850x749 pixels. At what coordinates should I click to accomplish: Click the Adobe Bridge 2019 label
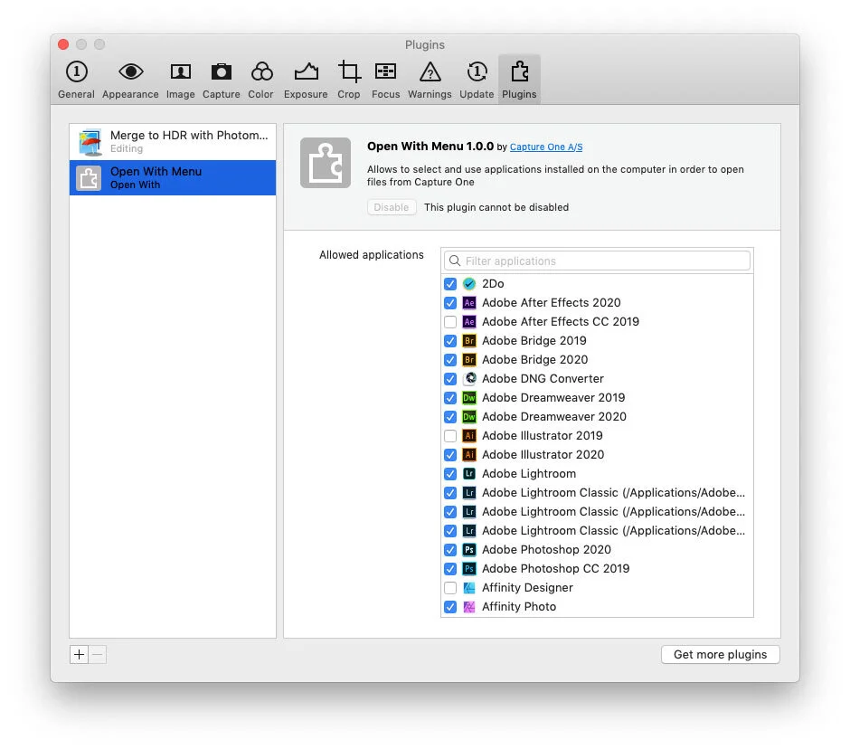click(534, 341)
